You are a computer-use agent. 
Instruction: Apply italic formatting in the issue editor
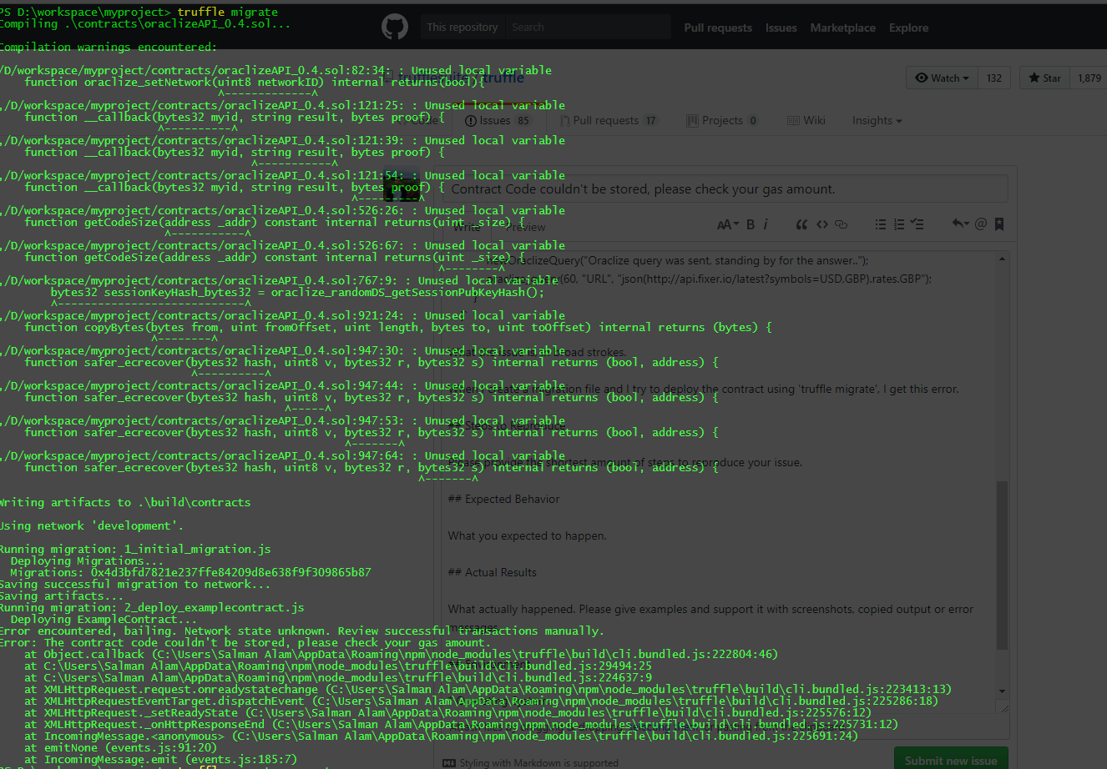coord(766,224)
